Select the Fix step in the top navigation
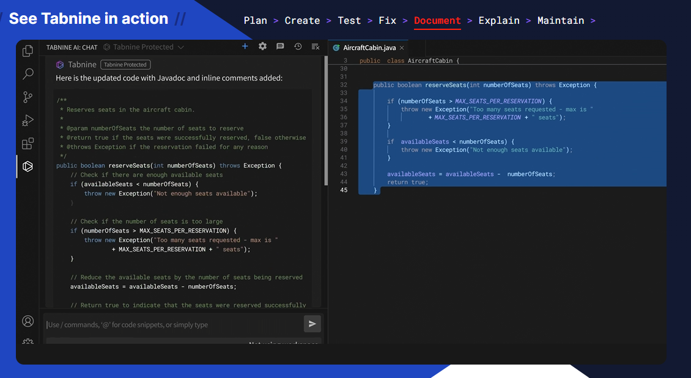This screenshot has width=691, height=378. point(388,21)
